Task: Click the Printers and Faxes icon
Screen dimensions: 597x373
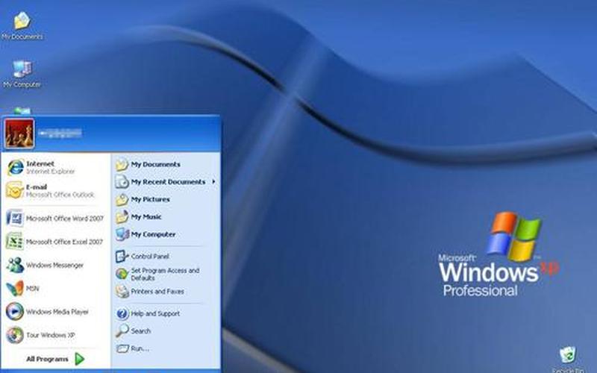Action: coord(122,291)
